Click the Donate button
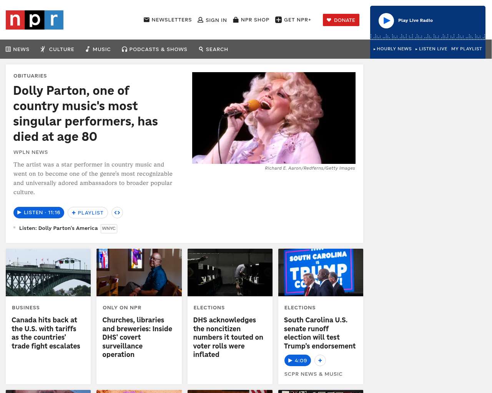Viewport: 492px width, 393px height. 341,20
